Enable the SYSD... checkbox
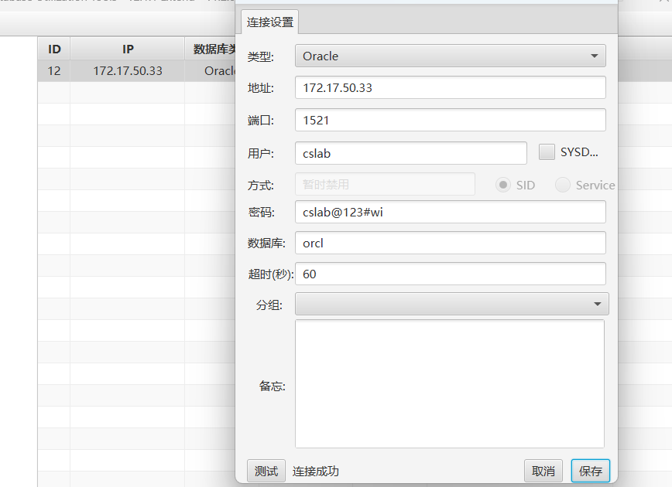The width and height of the screenshot is (672, 487). pyautogui.click(x=547, y=152)
